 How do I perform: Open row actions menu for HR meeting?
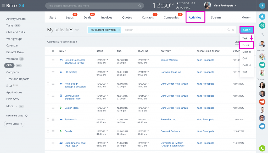tap(53, 72)
